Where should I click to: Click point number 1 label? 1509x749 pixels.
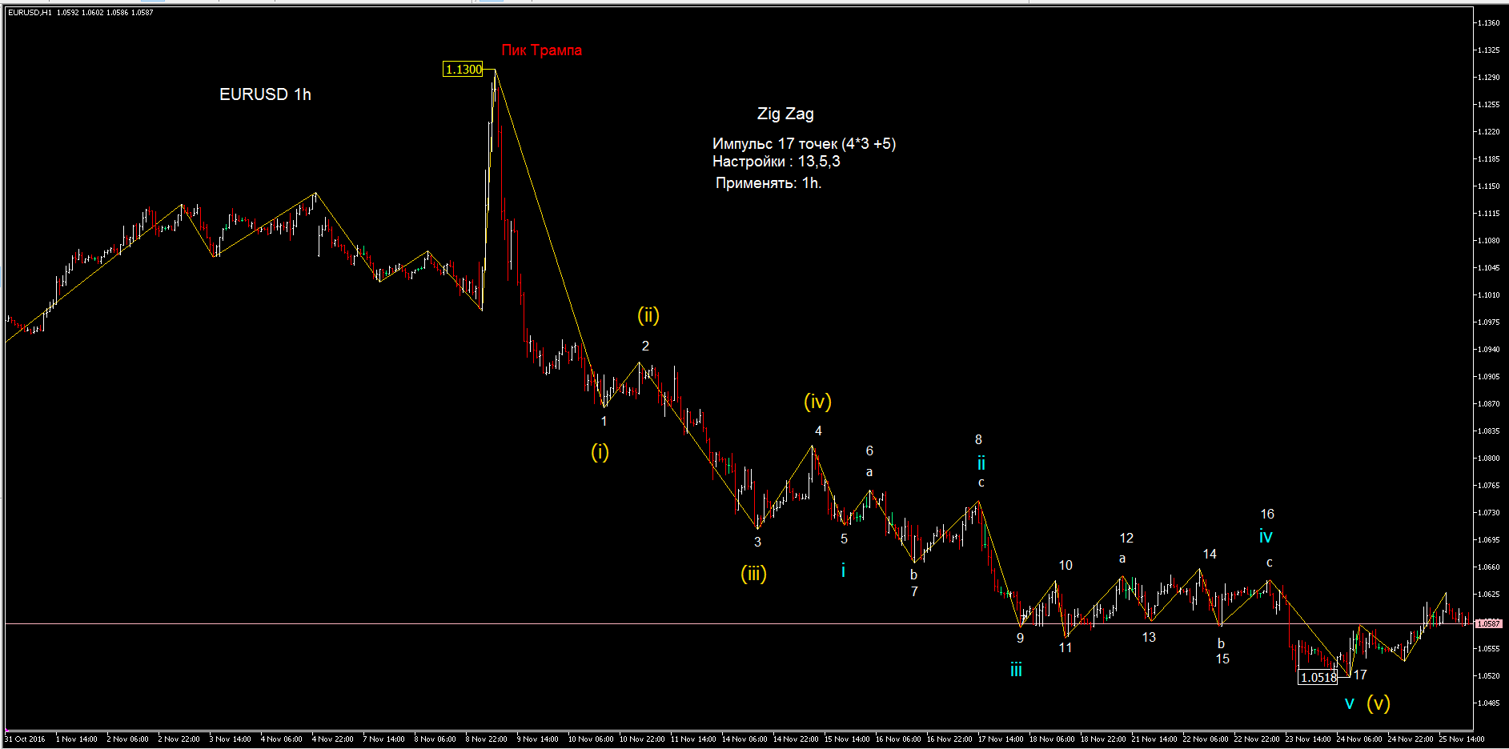(x=604, y=421)
